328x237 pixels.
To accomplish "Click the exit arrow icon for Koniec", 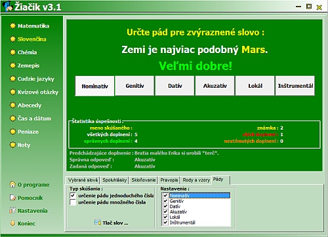I will 12,223.
